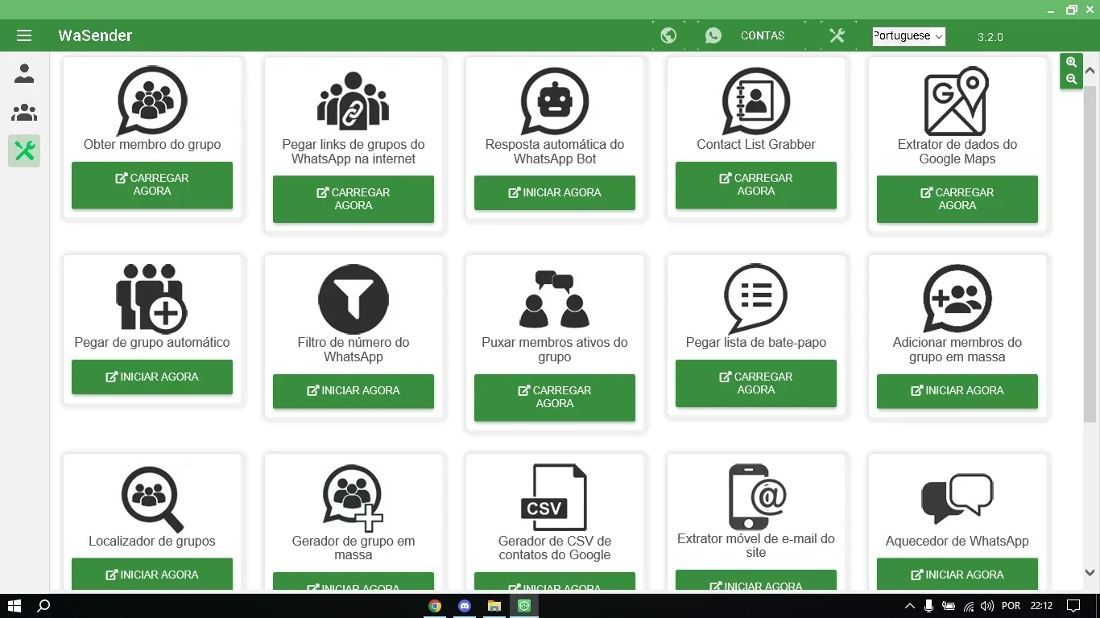1100x618 pixels.
Task: Click the version 3.2.0 label
Action: click(990, 37)
